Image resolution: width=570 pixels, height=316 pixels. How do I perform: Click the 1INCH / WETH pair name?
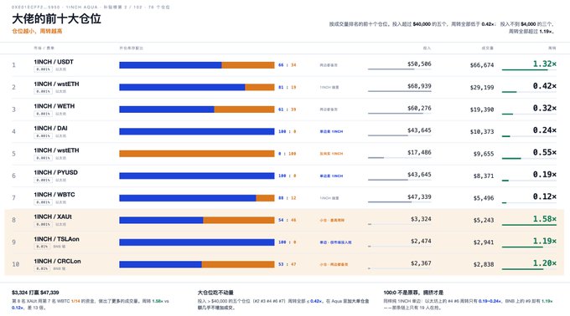(x=54, y=106)
